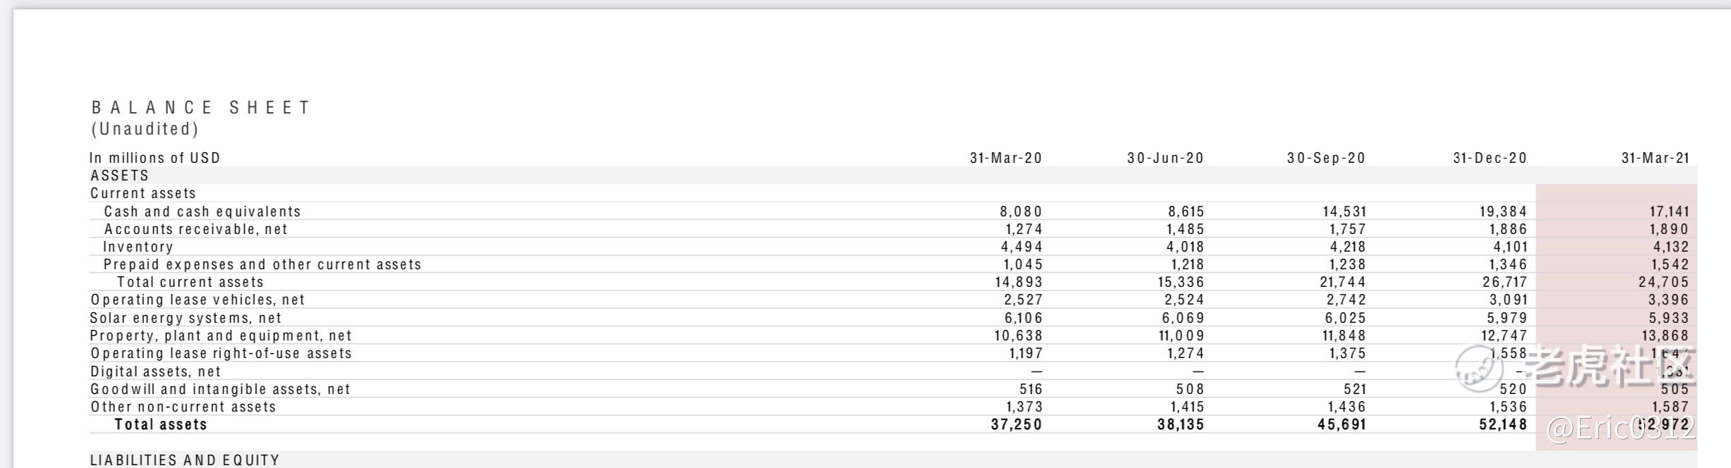
Task: Click the LIABILITIES AND EQUITY section heading
Action: point(185,460)
